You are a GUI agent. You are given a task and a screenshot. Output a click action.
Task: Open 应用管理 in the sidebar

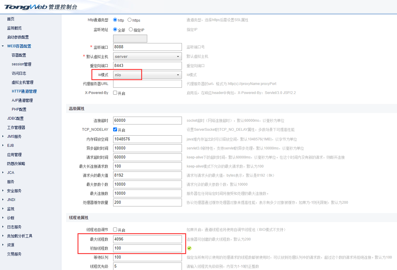14,155
